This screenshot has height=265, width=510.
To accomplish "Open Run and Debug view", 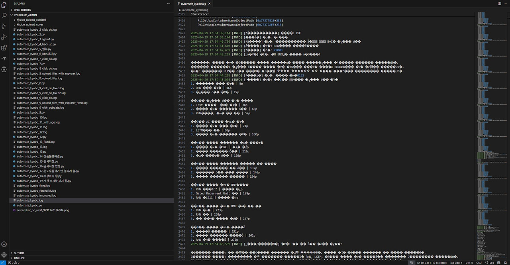I will 4,37.
